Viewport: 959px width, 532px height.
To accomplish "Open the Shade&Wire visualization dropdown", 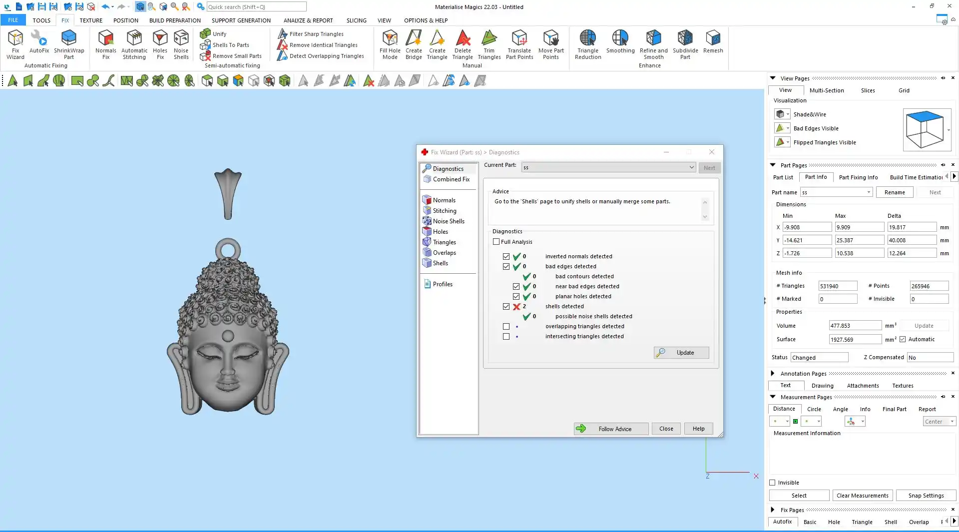I will [x=788, y=114].
